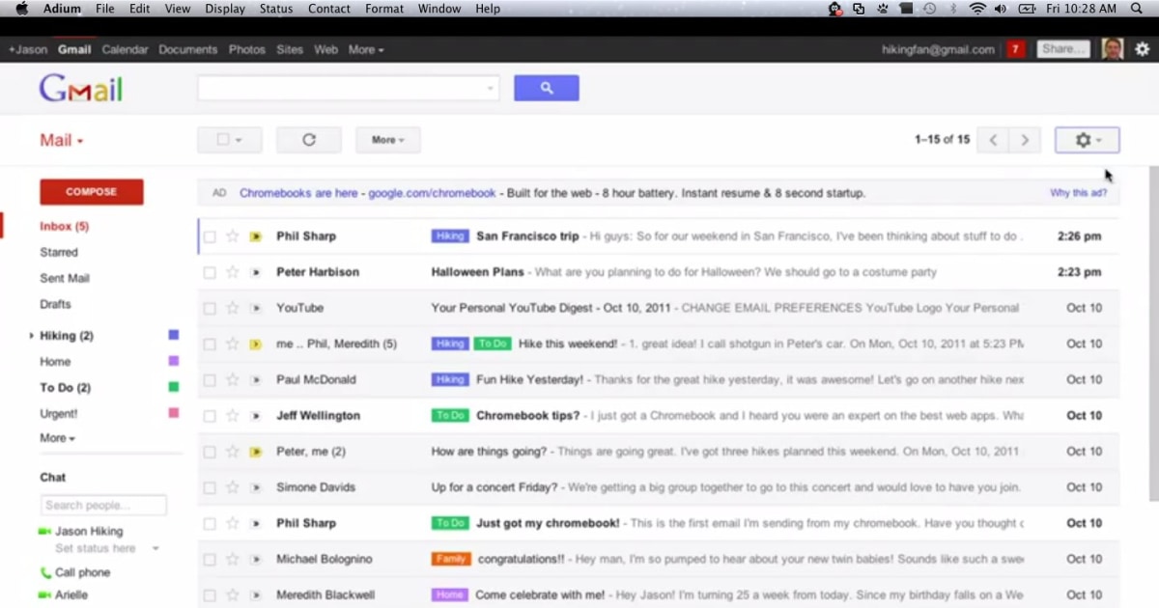Tick the Simone Davids email checkbox
Screen dimensions: 1159x608
point(210,487)
